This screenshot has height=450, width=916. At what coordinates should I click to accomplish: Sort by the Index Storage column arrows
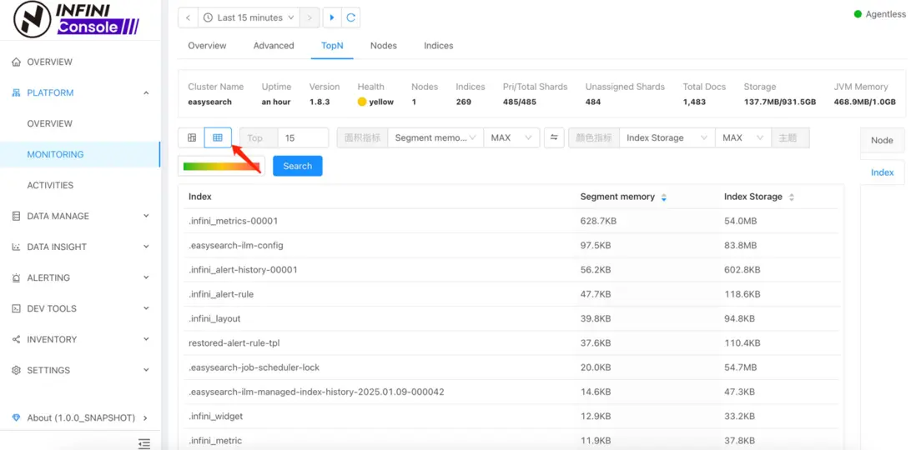792,197
